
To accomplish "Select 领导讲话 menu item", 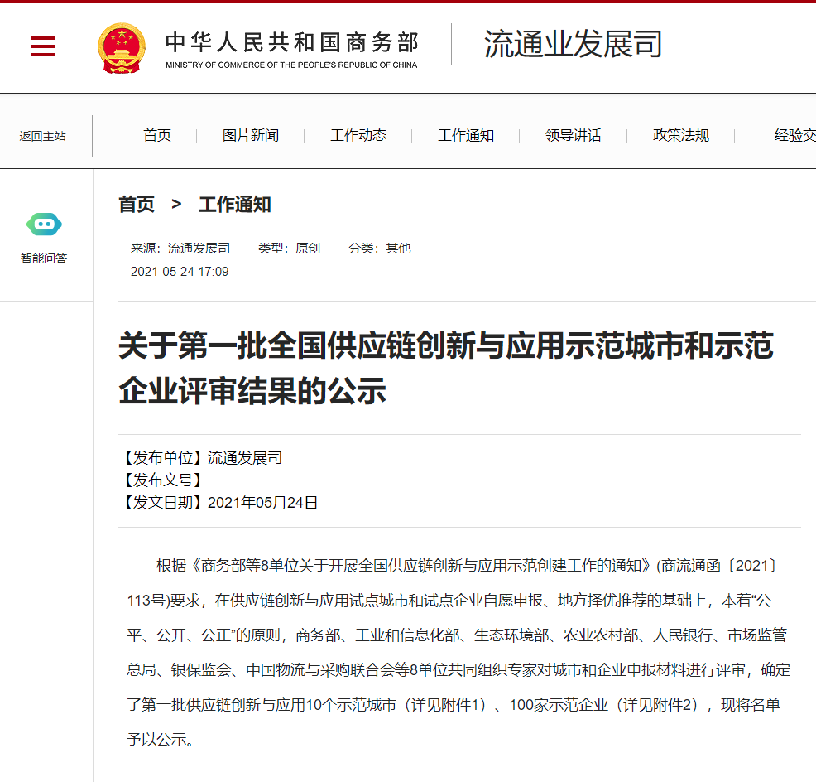I will click(x=574, y=136).
